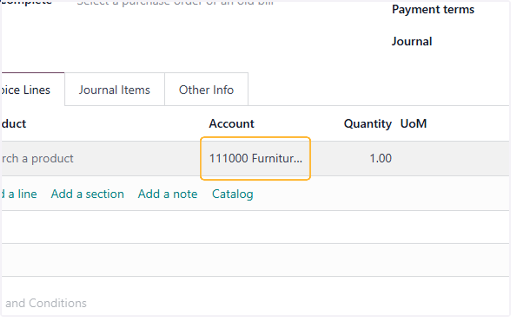Click the Product column header
Image resolution: width=511 pixels, height=317 pixels.
[x=14, y=124]
